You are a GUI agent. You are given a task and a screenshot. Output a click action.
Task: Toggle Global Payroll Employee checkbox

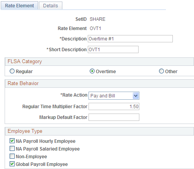(12, 164)
